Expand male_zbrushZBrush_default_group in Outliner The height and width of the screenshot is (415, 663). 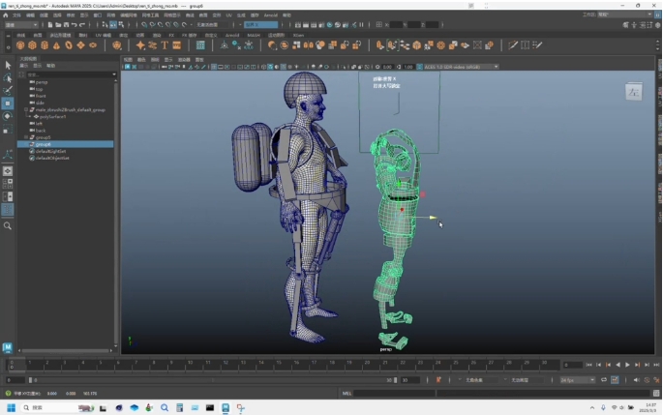[26, 109]
